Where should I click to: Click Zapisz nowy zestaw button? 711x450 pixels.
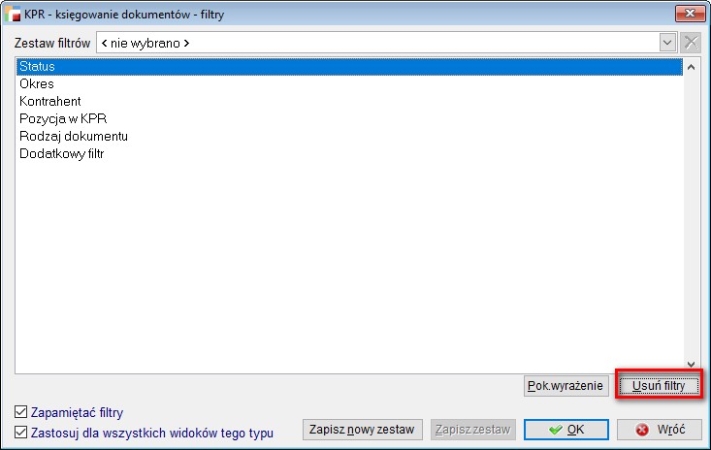coord(363,430)
